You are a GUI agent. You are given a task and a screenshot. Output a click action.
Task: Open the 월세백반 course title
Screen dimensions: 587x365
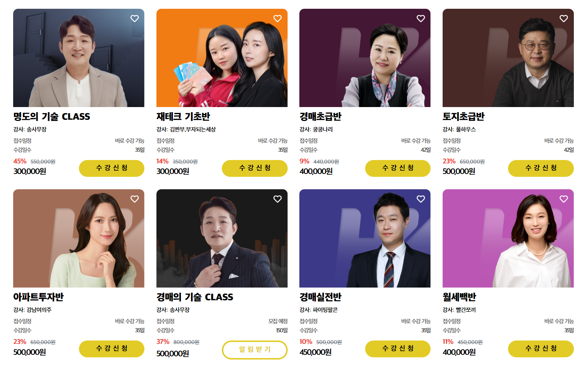pyautogui.click(x=459, y=297)
